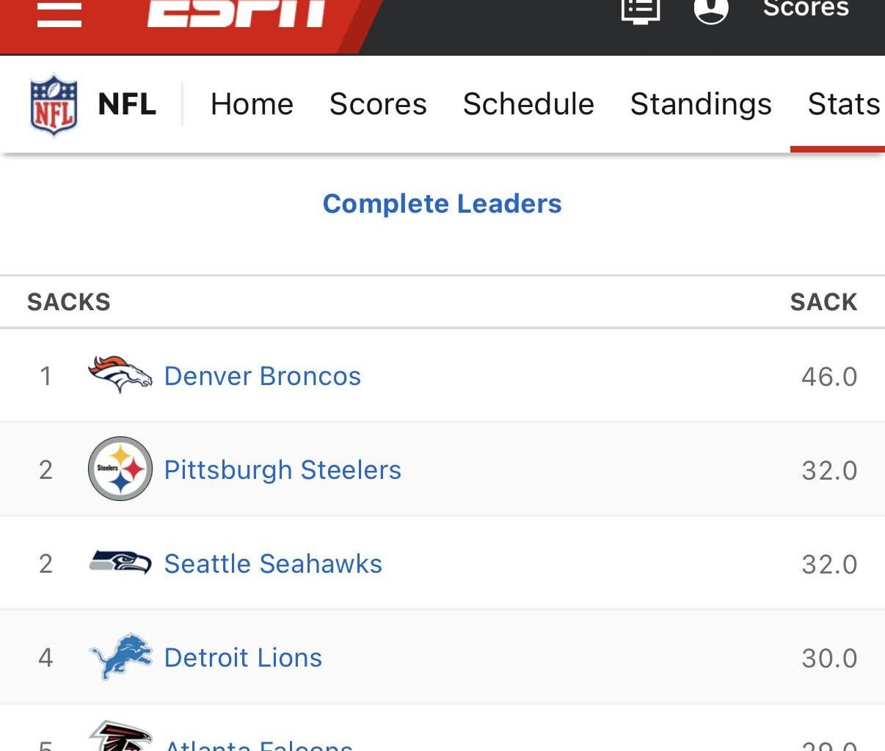Click the Pittsburgh Steelers logo
This screenshot has height=751, width=885.
pos(120,469)
